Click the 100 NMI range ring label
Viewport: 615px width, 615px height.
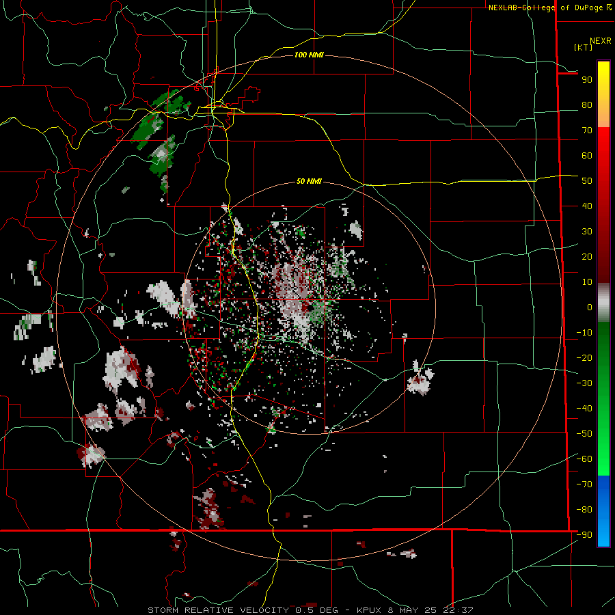click(309, 55)
